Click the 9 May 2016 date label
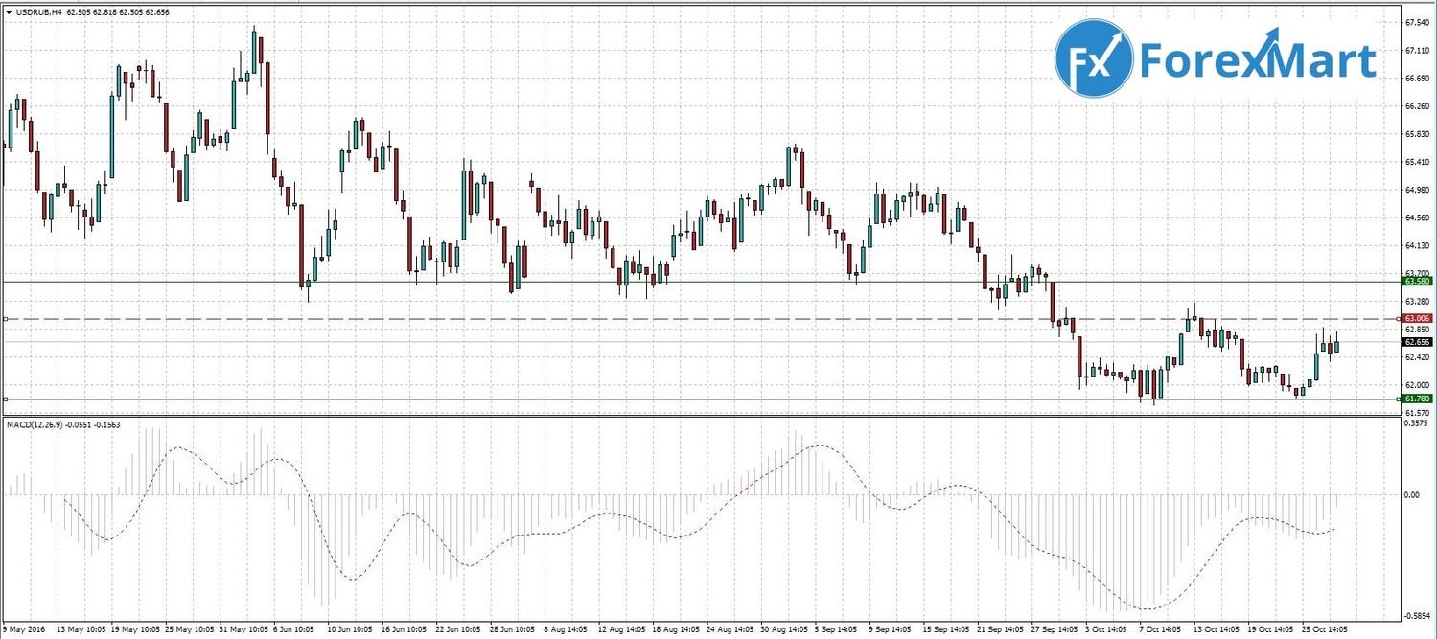The width and height of the screenshot is (1437, 639). (x=25, y=630)
